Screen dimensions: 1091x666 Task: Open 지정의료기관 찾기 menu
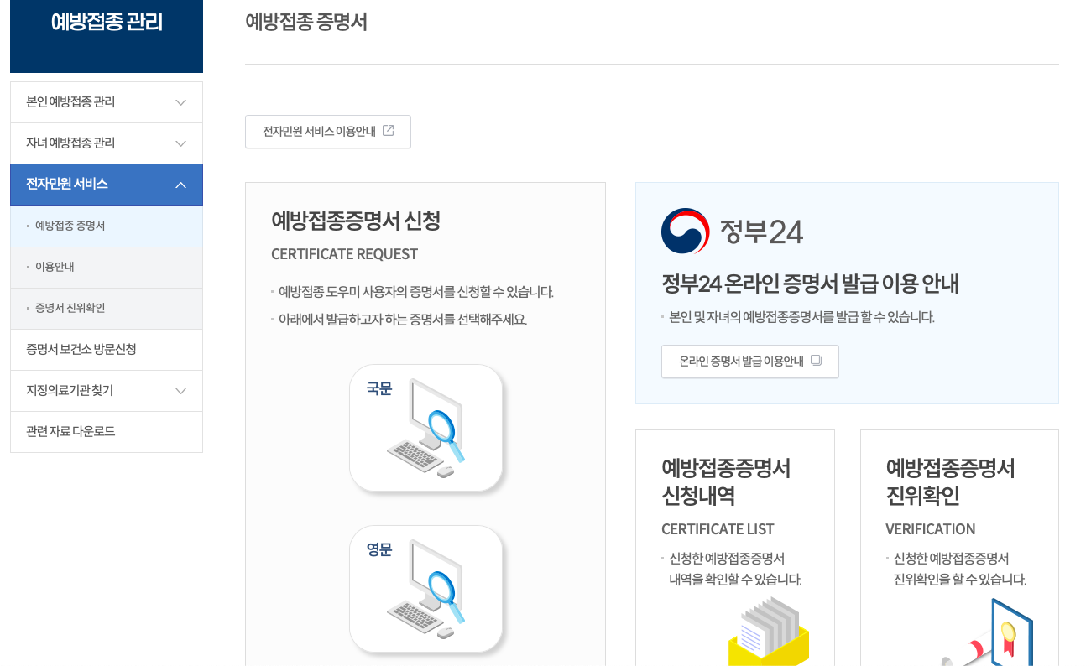tap(107, 391)
